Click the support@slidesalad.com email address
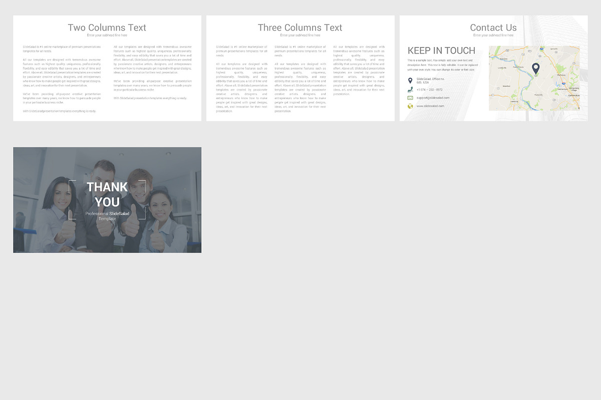The width and height of the screenshot is (601, 400). 433,98
